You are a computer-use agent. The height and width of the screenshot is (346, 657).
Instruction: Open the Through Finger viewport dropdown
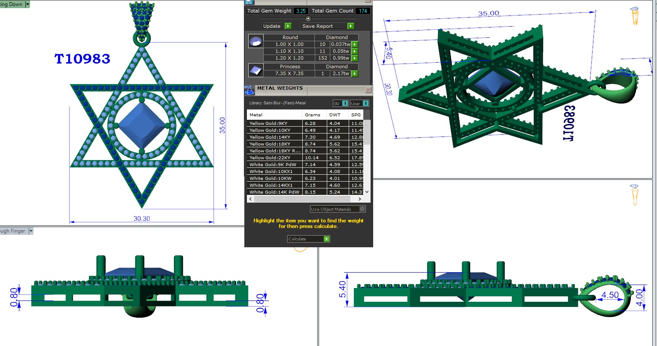[x=30, y=231]
